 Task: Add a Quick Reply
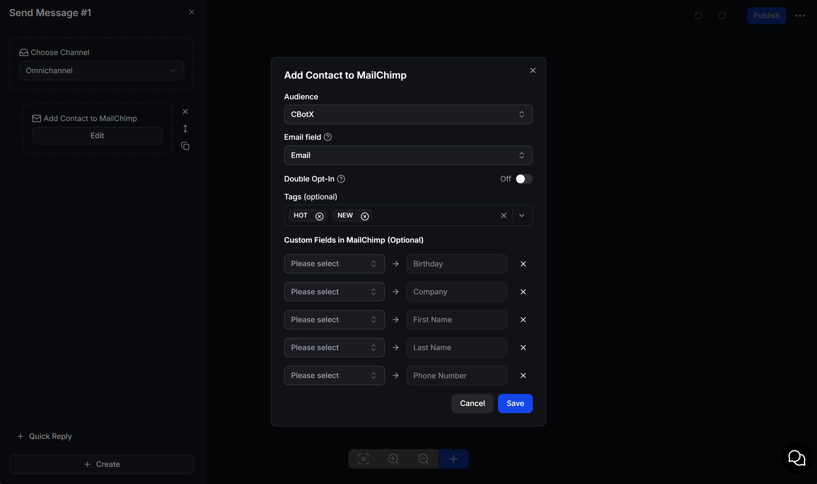tap(44, 436)
